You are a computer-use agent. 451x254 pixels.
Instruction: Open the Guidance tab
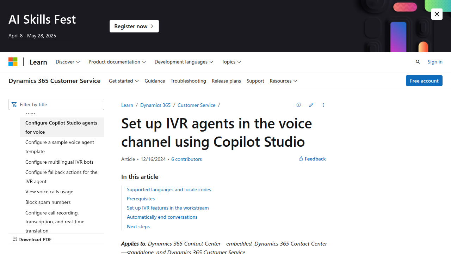tap(155, 81)
